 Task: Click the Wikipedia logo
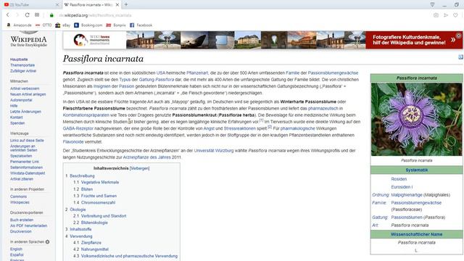pos(29,39)
